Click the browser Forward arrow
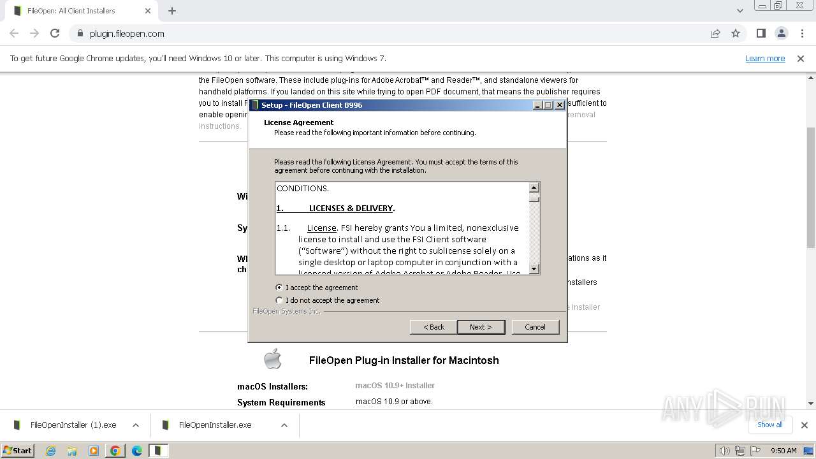Screen dimensions: 816x459 34,34
